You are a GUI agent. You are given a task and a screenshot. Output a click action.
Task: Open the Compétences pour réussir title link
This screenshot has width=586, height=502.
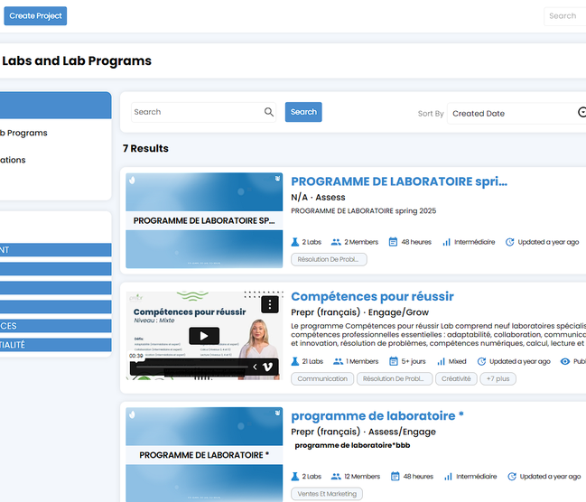372,296
